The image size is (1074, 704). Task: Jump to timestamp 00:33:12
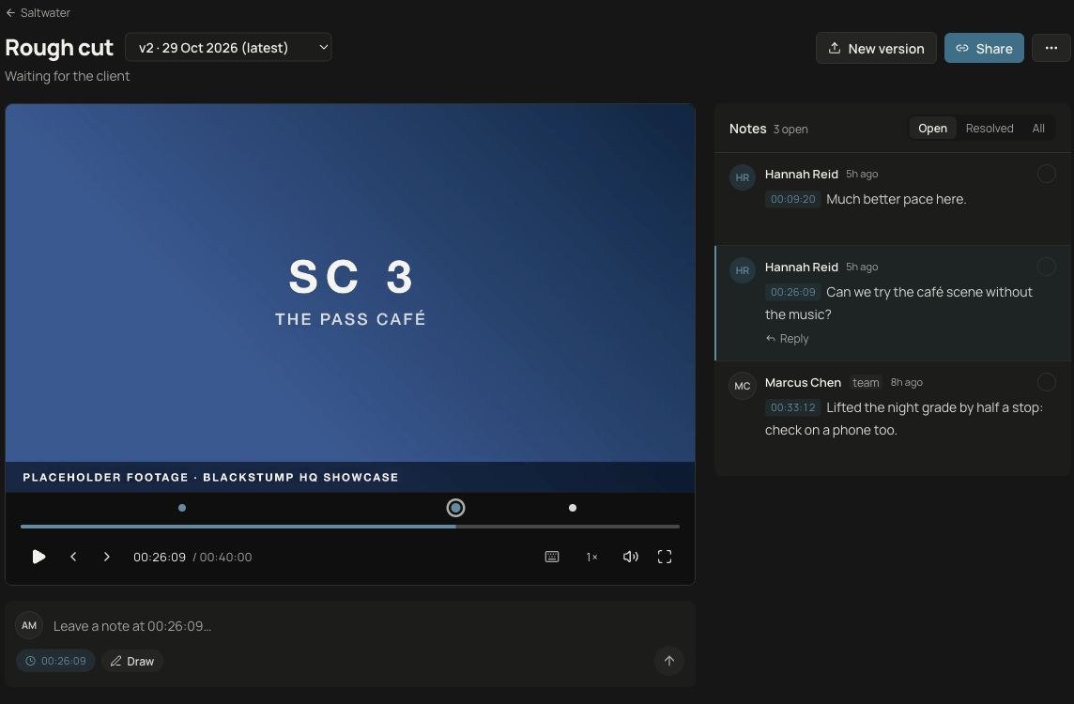792,407
